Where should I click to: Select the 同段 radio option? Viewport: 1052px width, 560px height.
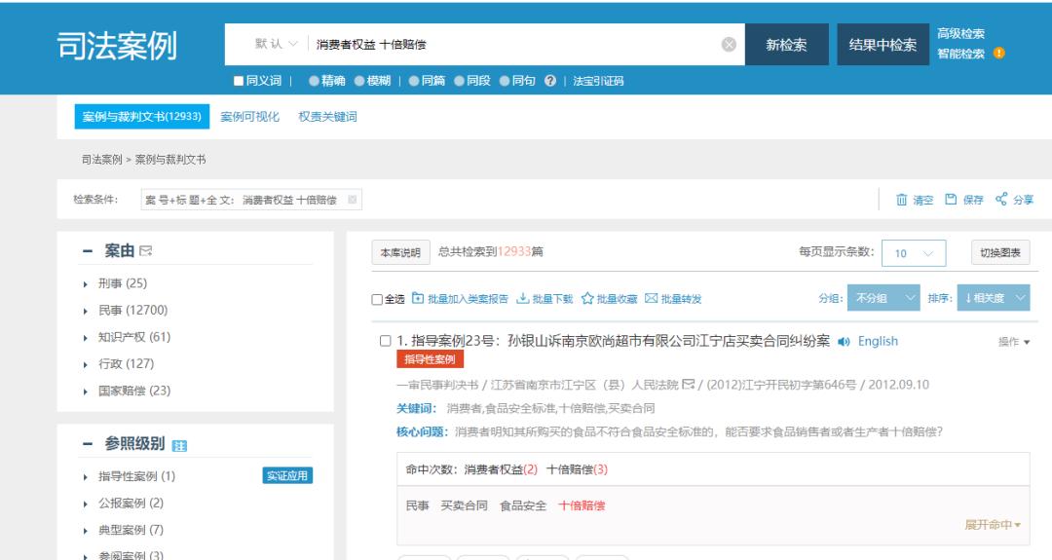(459, 81)
